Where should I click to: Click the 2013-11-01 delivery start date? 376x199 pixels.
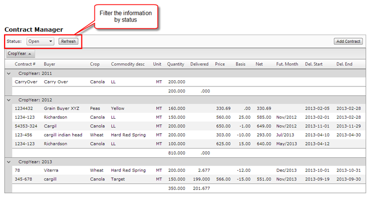[317, 126]
